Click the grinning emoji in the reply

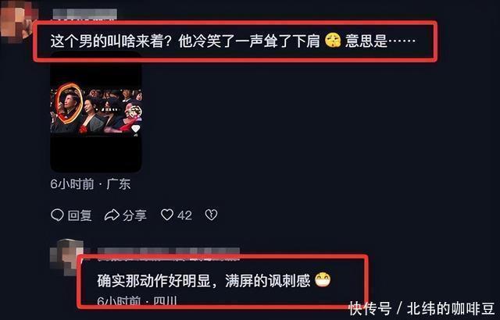(x=323, y=280)
